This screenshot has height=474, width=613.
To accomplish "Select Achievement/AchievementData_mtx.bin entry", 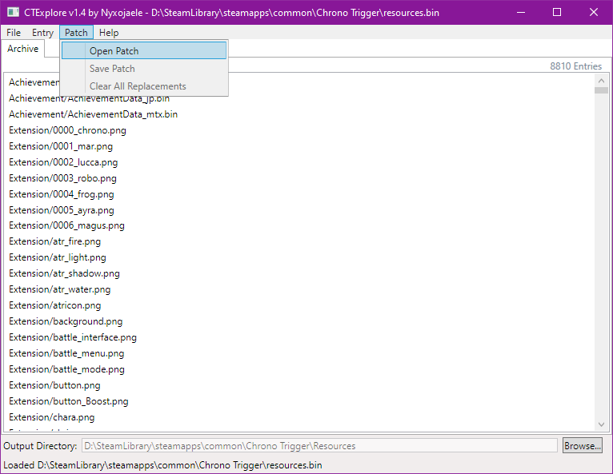I will click(x=93, y=114).
